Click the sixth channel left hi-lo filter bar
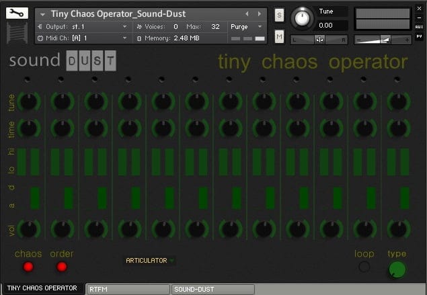Viewport: 427px width, 295px height. [x=190, y=162]
